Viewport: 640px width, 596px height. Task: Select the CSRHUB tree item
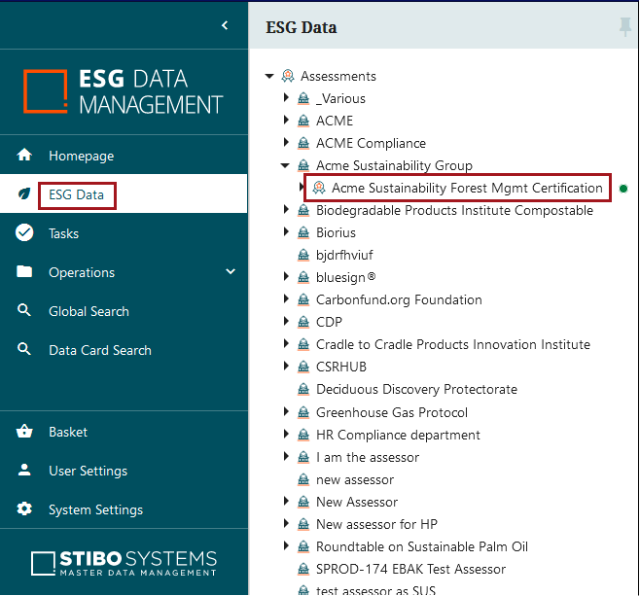click(341, 367)
